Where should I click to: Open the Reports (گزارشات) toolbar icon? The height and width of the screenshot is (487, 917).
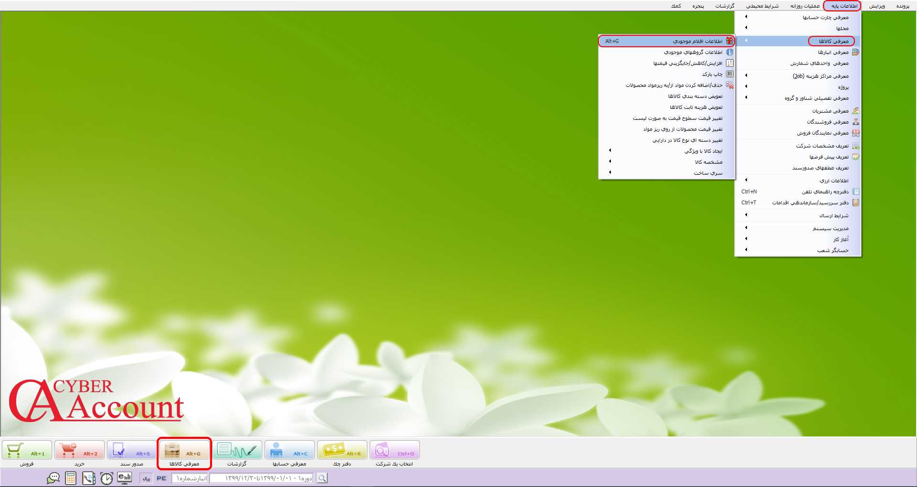pyautogui.click(x=237, y=450)
